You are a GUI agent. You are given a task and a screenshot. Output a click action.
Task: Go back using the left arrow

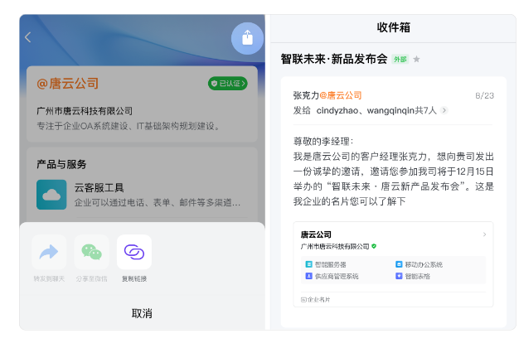[x=28, y=37]
